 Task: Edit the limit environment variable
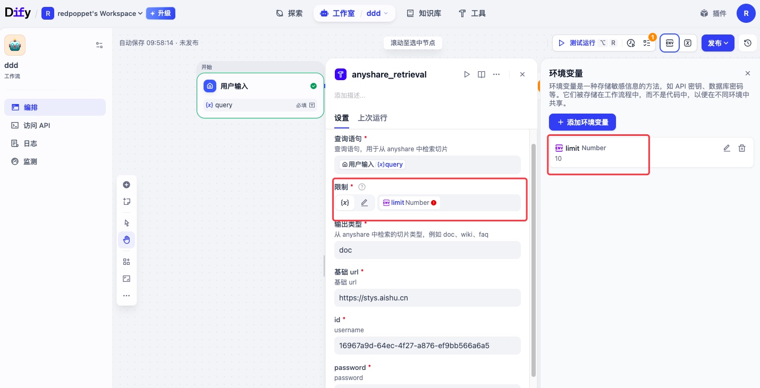[727, 148]
